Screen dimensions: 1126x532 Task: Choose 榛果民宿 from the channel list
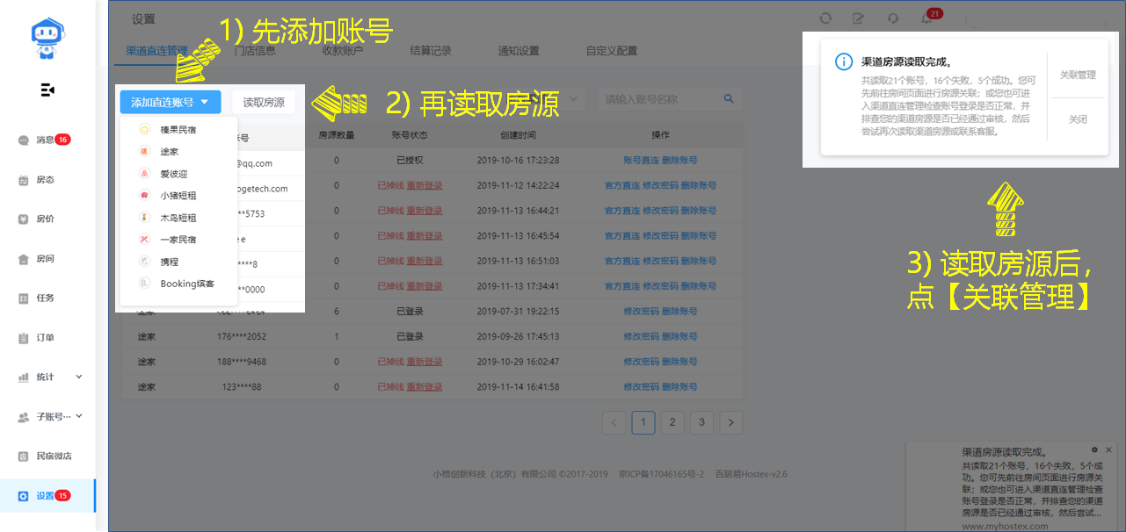177,130
